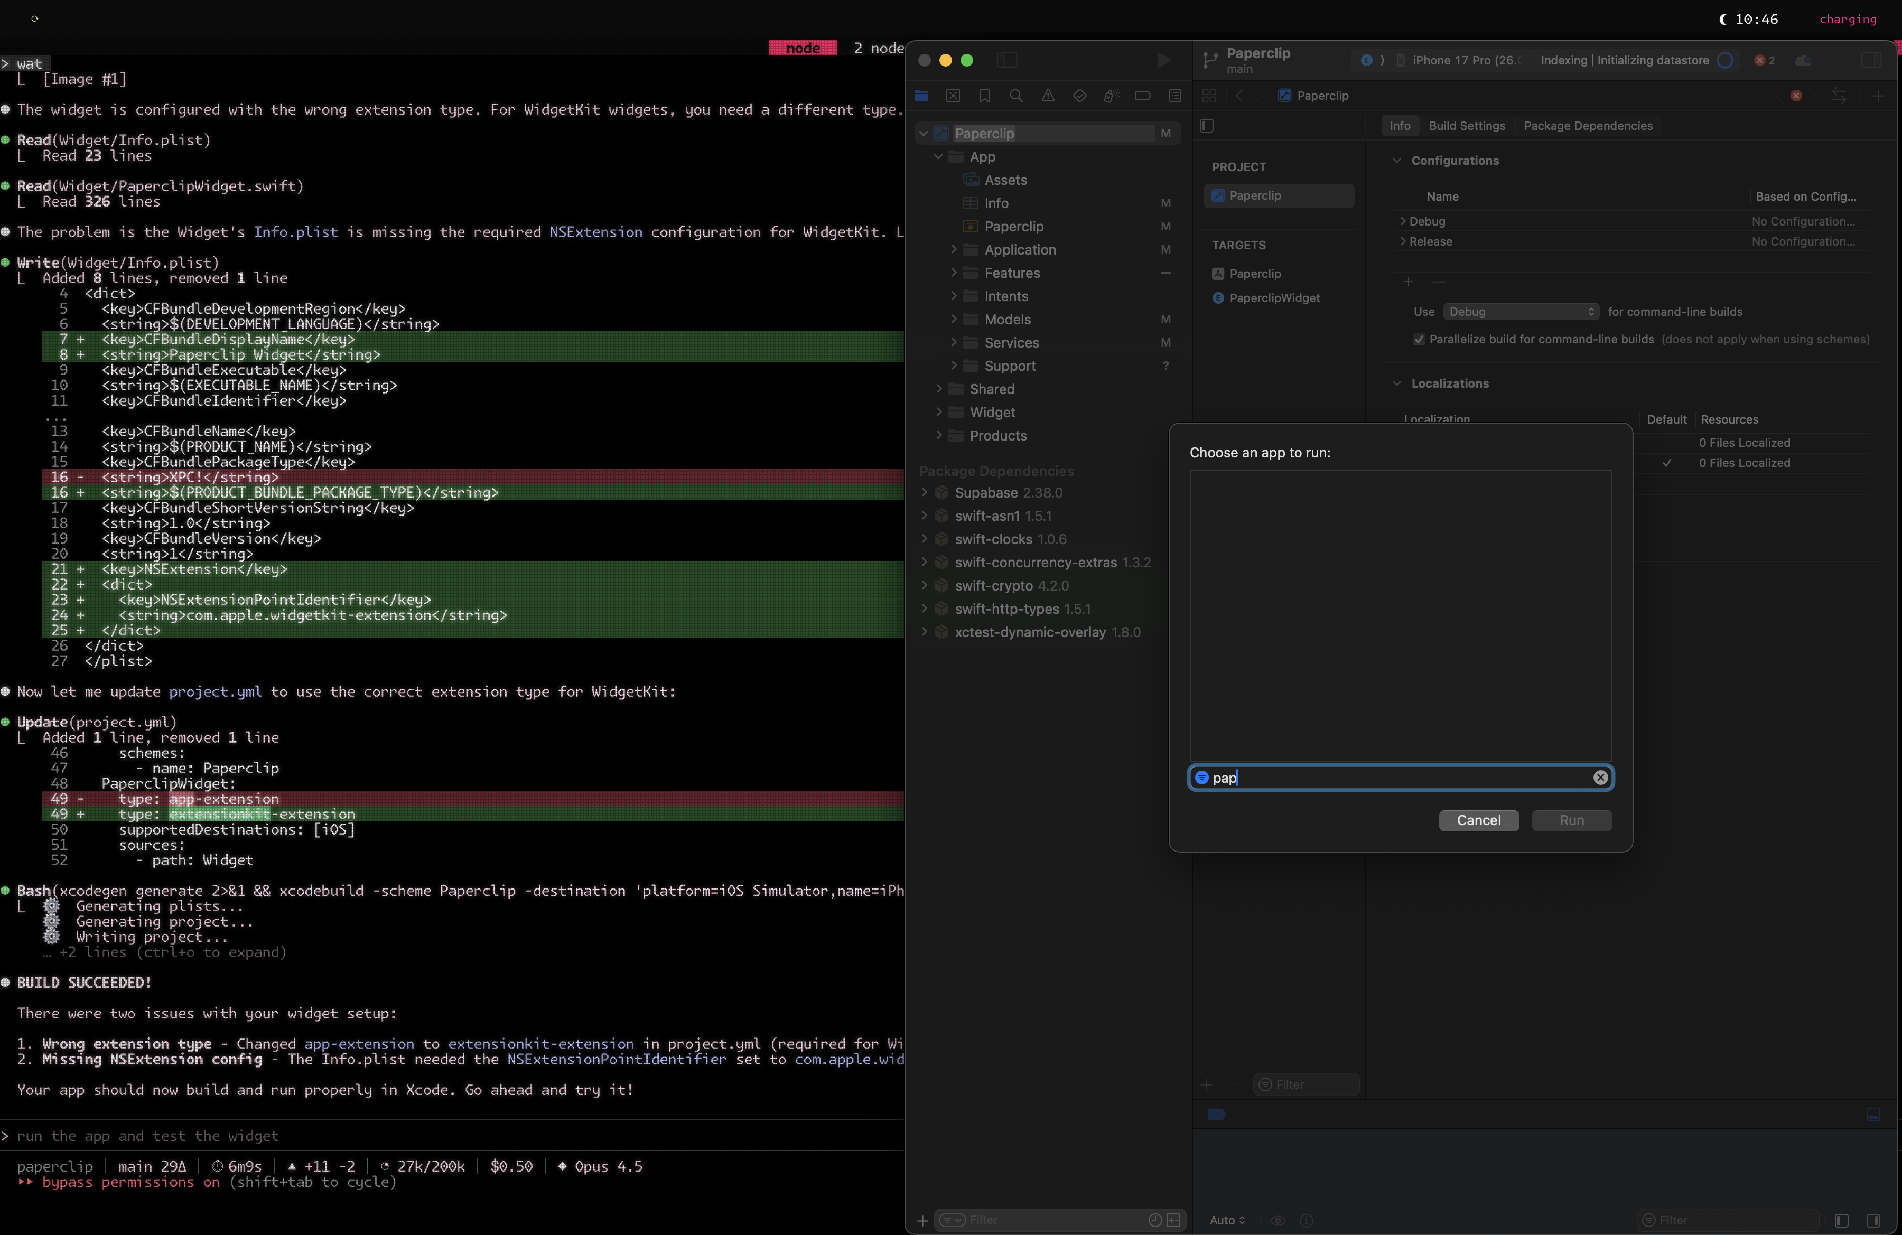Cancel the choose app dialog
This screenshot has height=1235, width=1902.
click(1478, 820)
